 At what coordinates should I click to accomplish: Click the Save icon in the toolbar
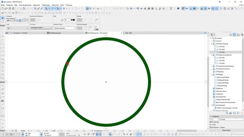pos(10,8)
